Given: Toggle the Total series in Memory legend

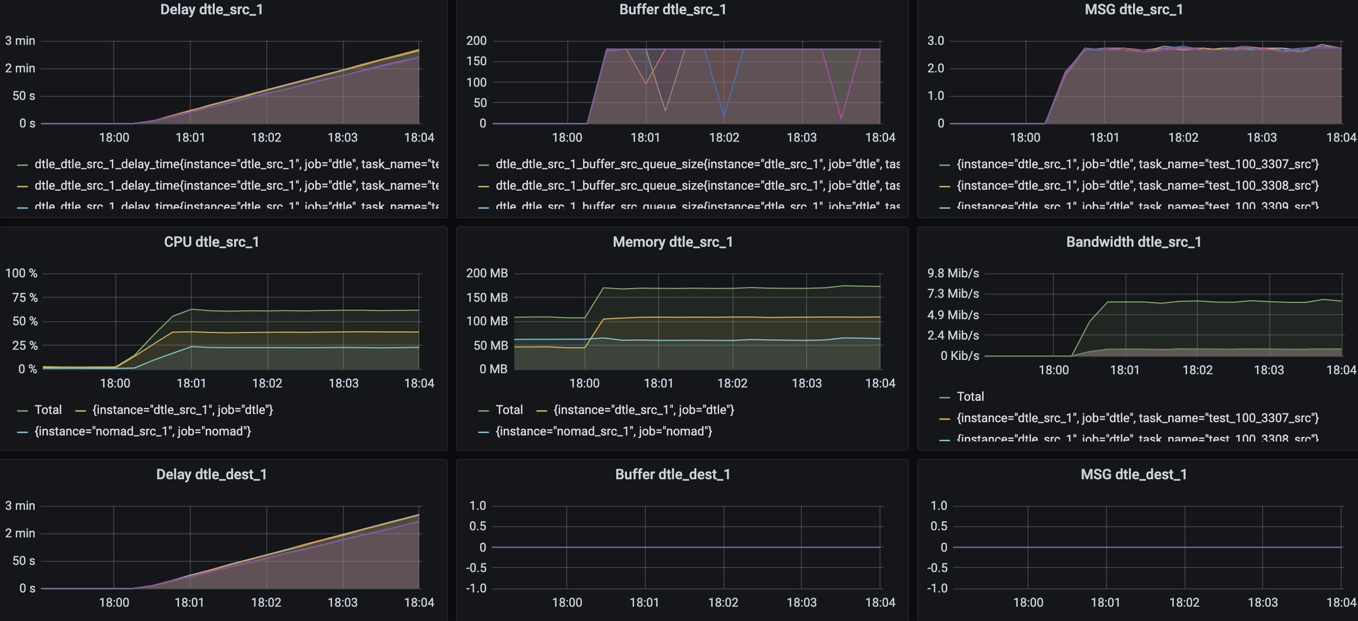Looking at the screenshot, I should tap(509, 409).
